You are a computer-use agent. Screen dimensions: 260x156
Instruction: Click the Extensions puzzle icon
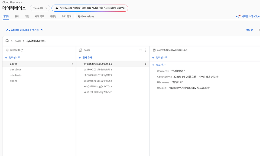pos(79,16)
